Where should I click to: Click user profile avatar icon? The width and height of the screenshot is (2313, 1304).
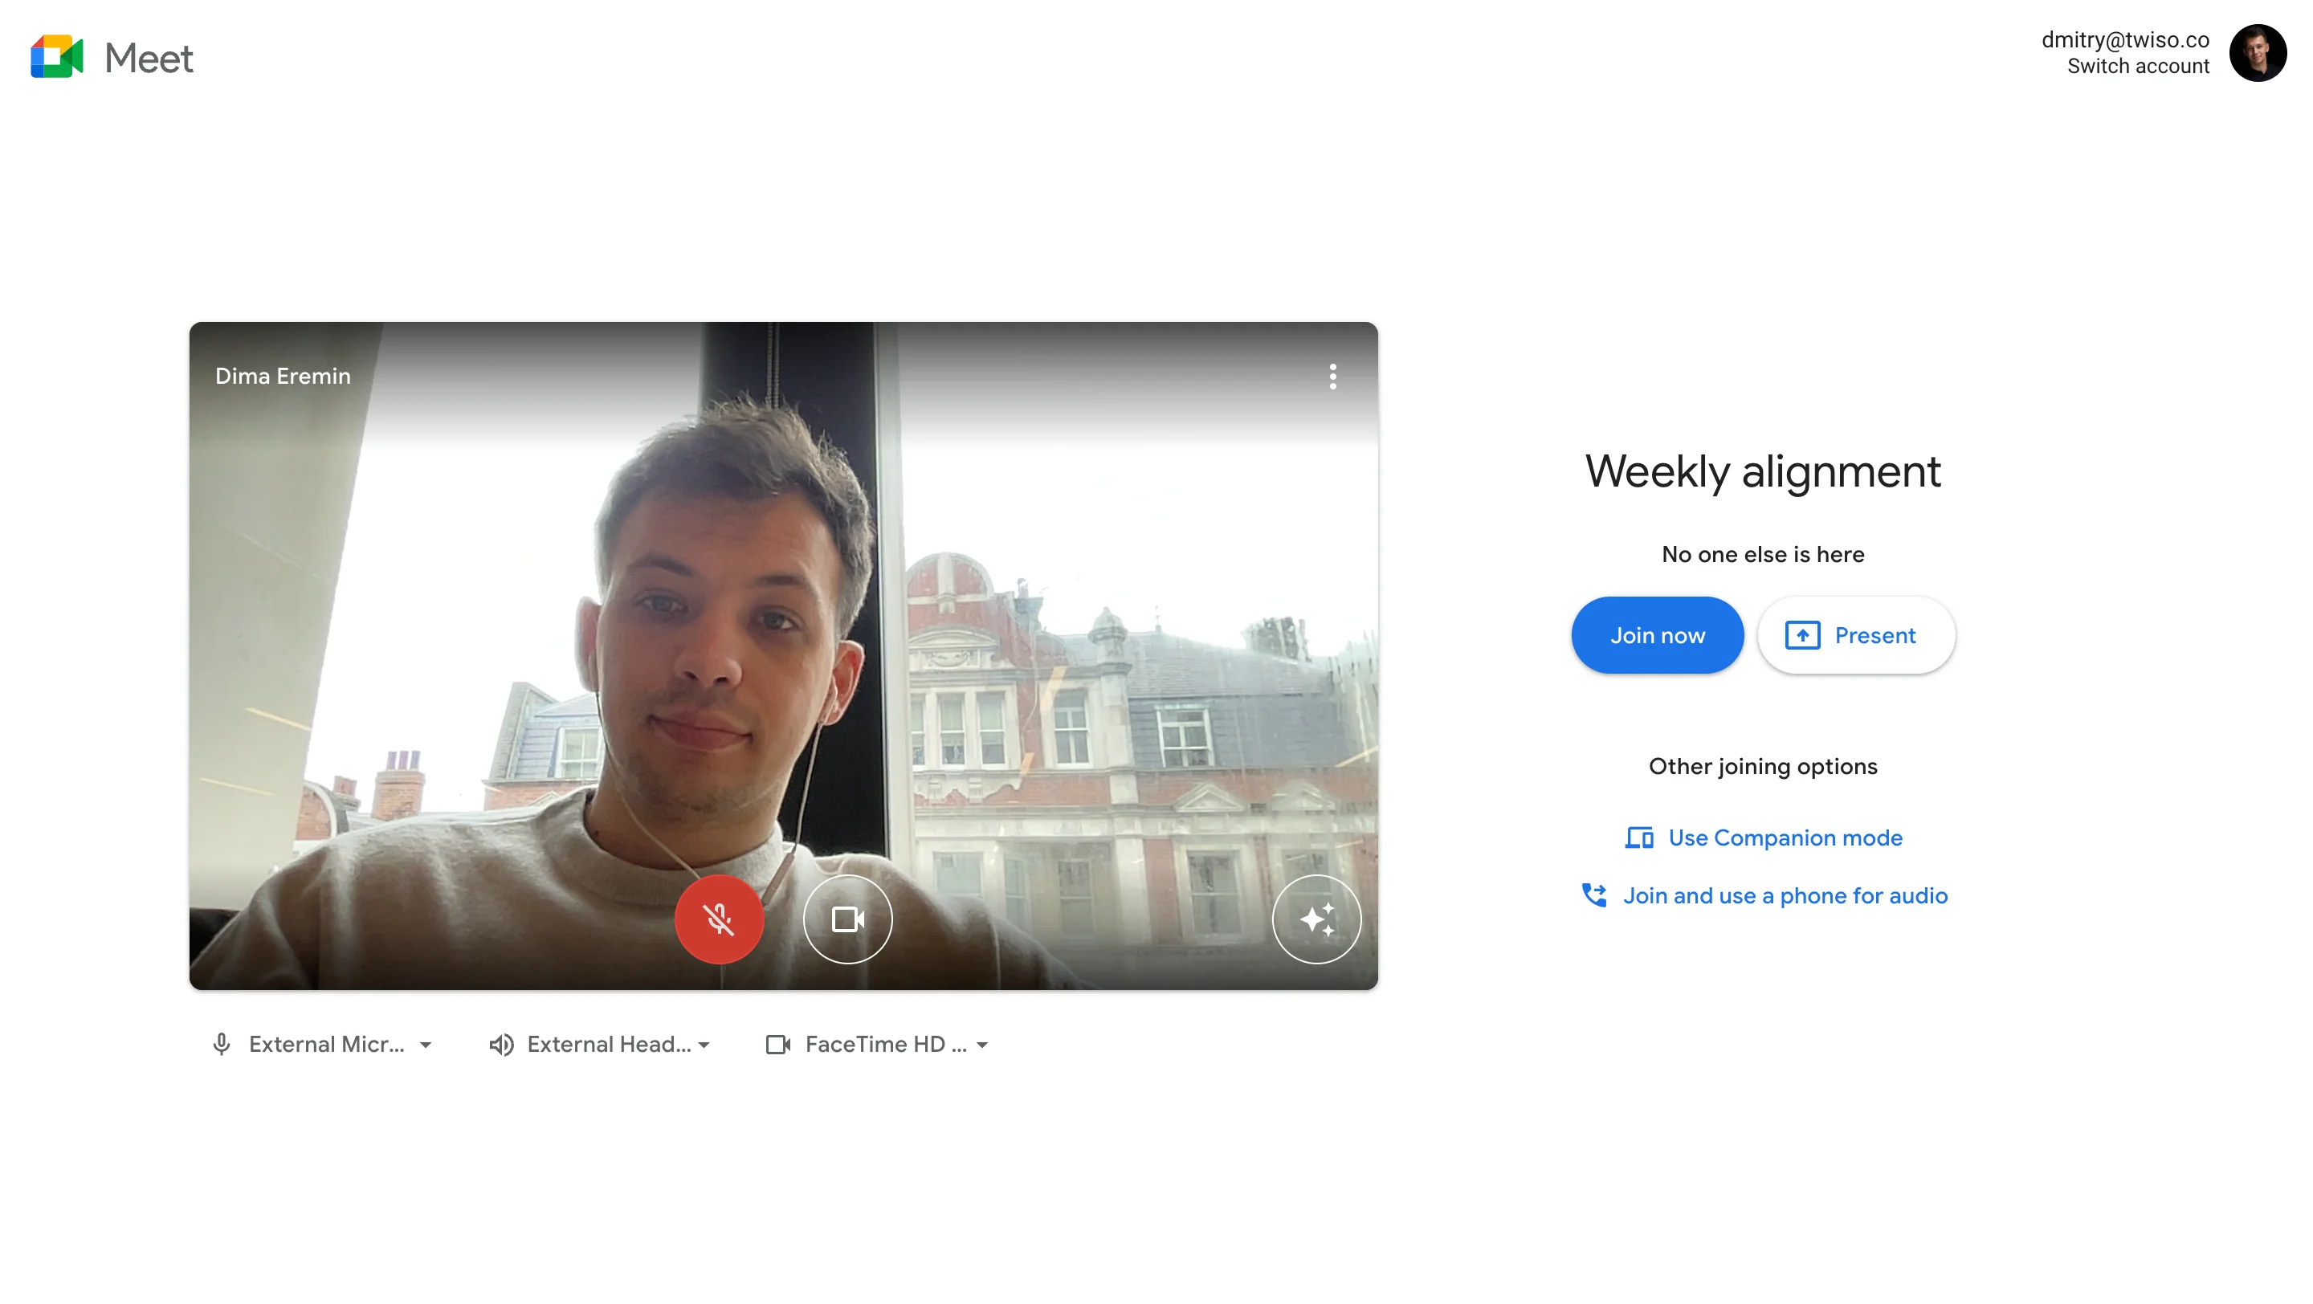(2258, 52)
